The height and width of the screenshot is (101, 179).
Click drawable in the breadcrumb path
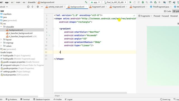click(32, 2)
